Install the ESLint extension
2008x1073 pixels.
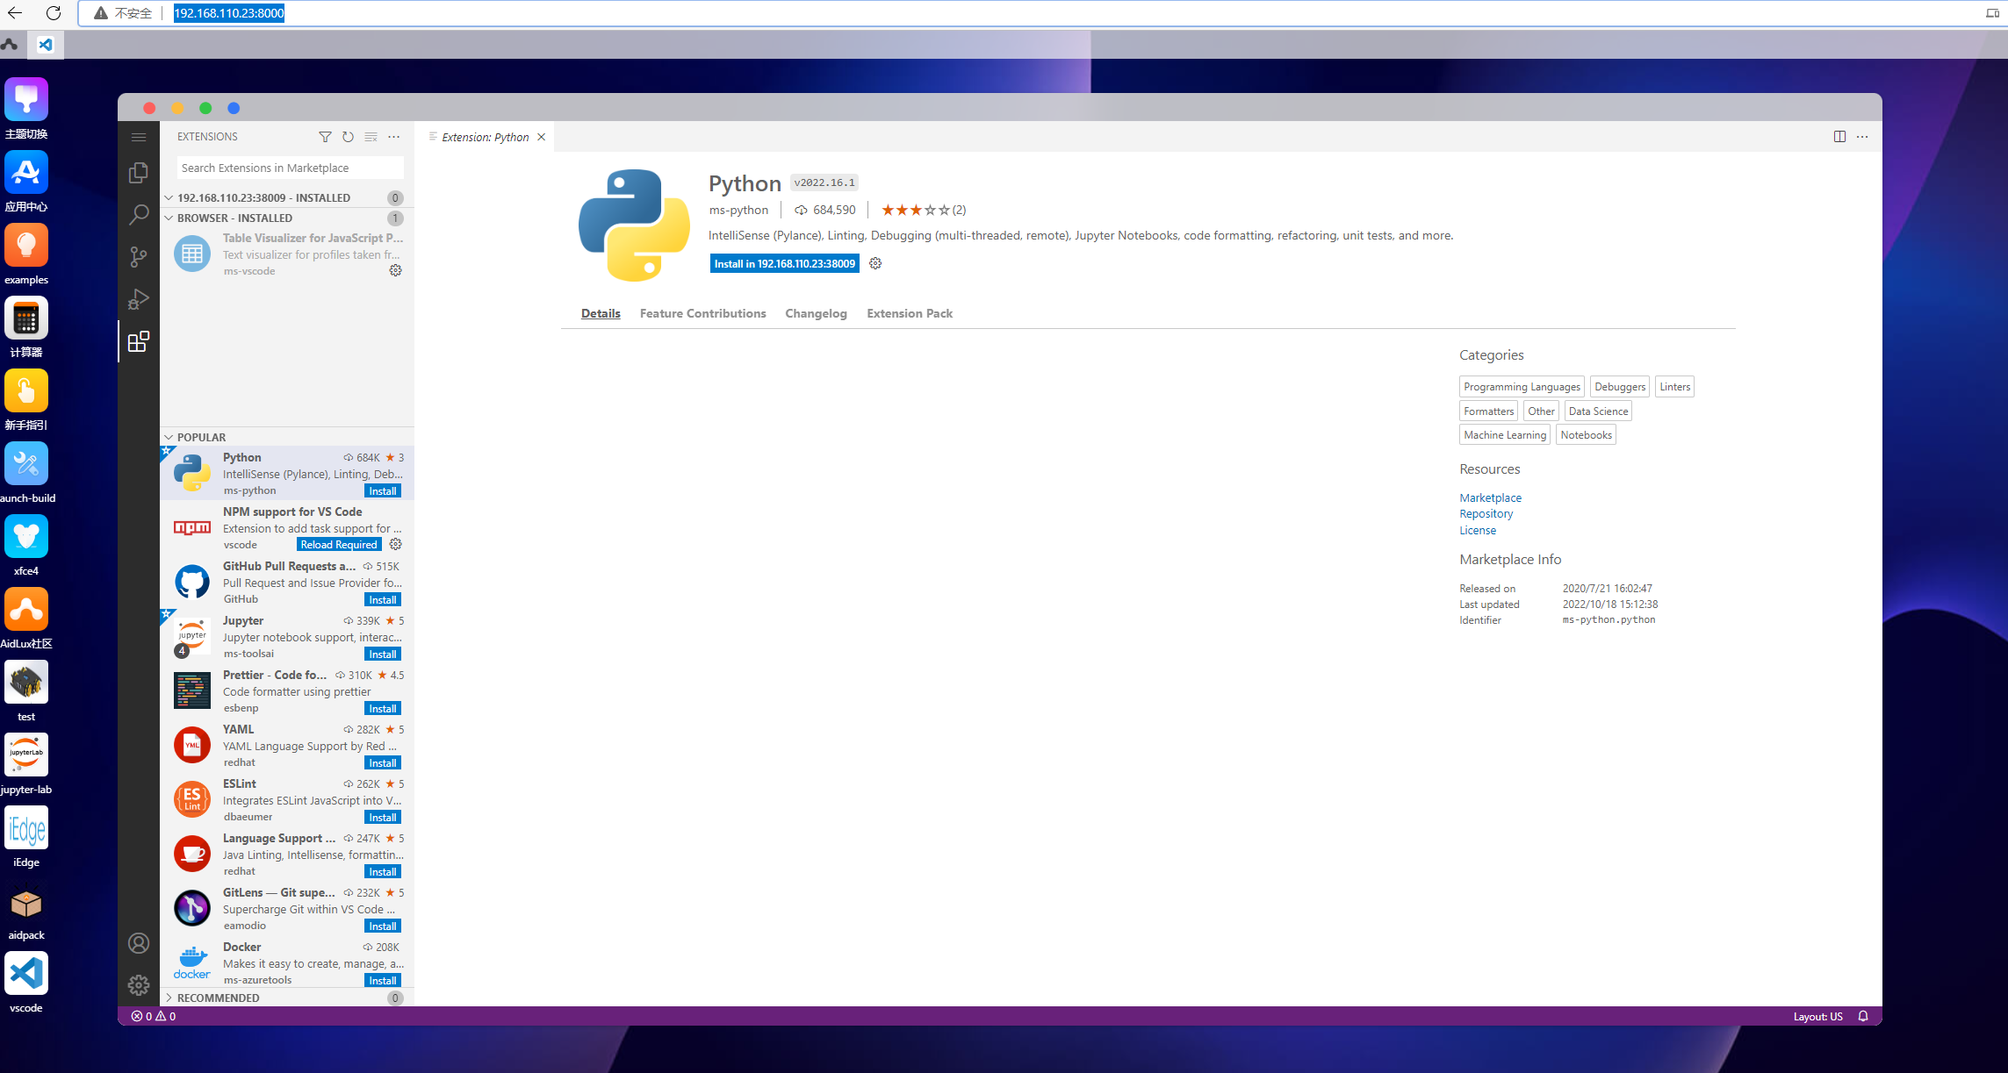click(x=383, y=817)
